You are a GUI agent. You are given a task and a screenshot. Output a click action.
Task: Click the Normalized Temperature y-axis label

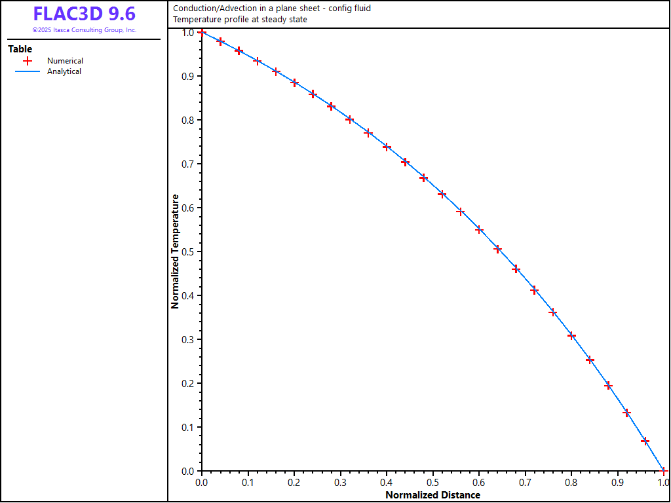click(175, 251)
